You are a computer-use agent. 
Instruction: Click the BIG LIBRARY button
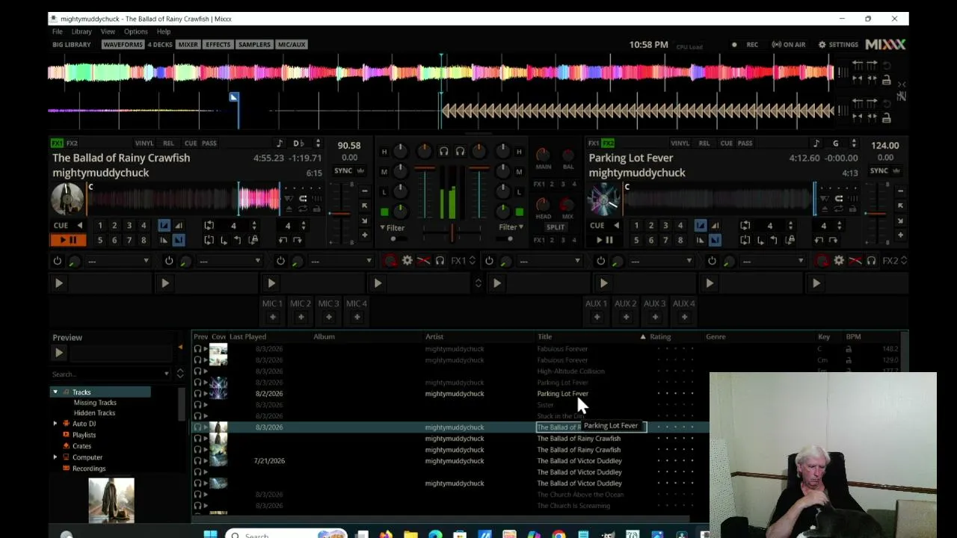pyautogui.click(x=72, y=45)
